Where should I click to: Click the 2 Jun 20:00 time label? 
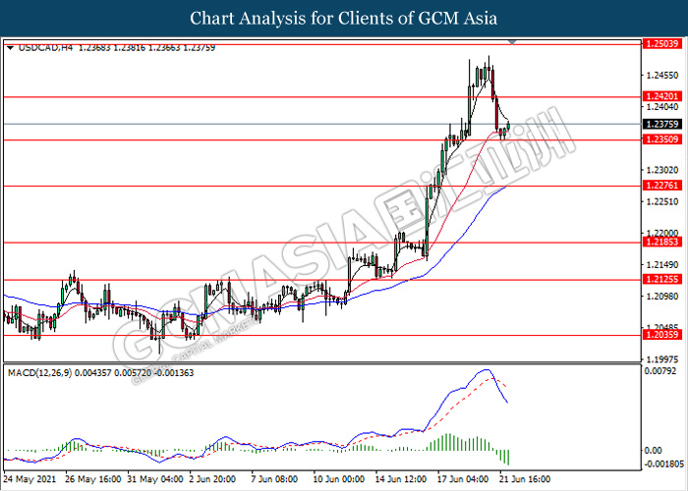[x=212, y=479]
